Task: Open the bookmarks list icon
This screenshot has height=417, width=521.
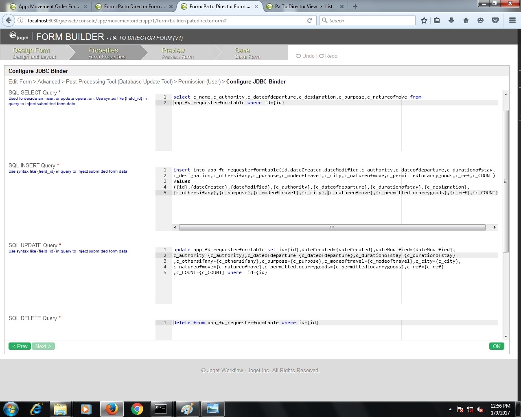Action: (x=437, y=20)
